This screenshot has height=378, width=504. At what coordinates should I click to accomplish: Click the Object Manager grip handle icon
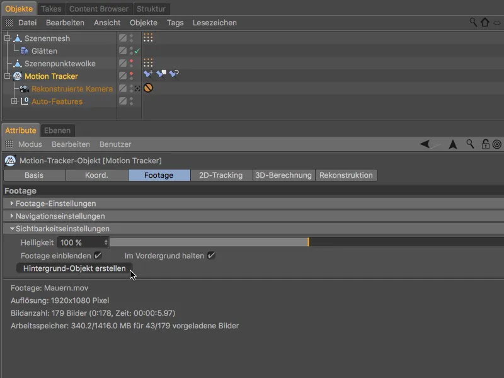(9, 23)
